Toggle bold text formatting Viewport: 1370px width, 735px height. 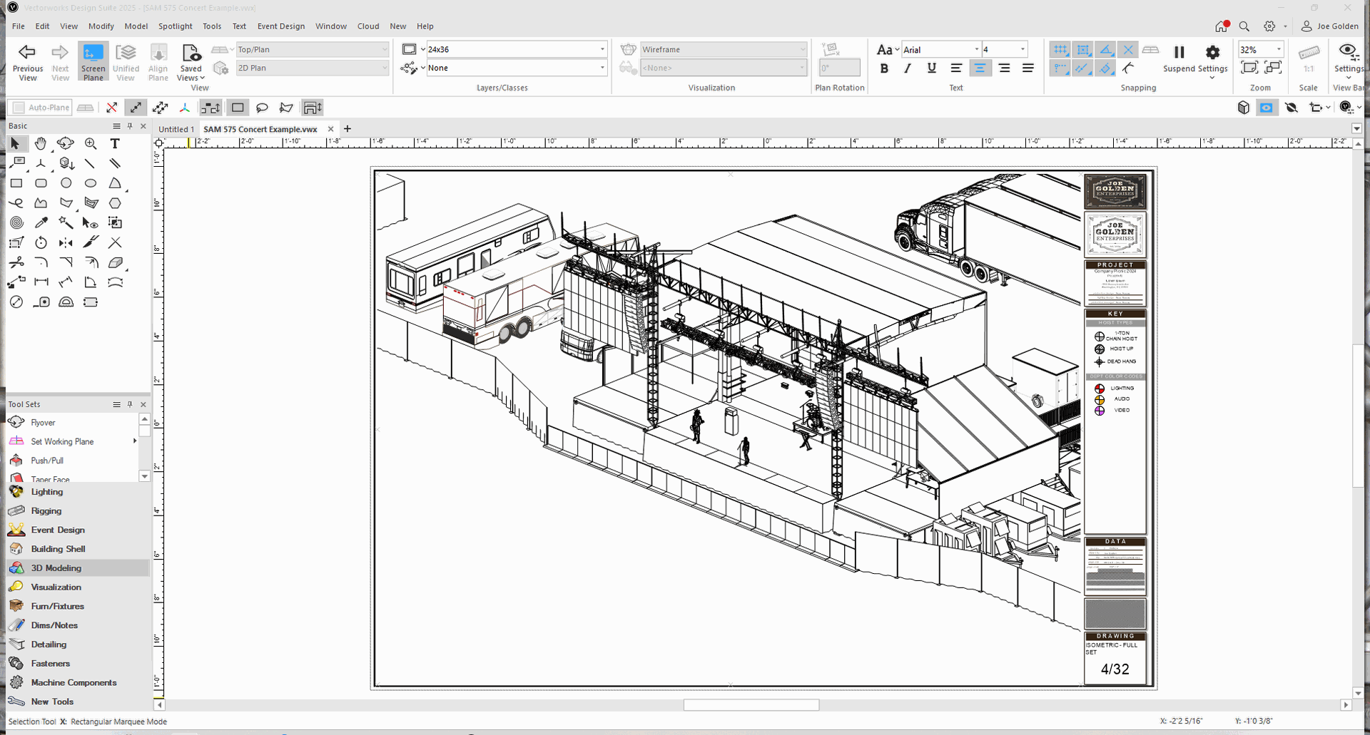[884, 68]
